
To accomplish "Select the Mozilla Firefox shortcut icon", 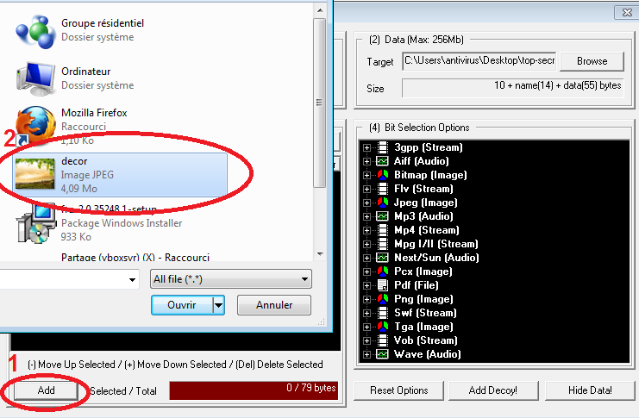I will (35, 126).
